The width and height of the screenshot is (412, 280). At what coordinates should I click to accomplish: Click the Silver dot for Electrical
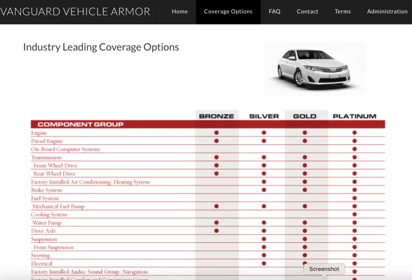click(264, 263)
